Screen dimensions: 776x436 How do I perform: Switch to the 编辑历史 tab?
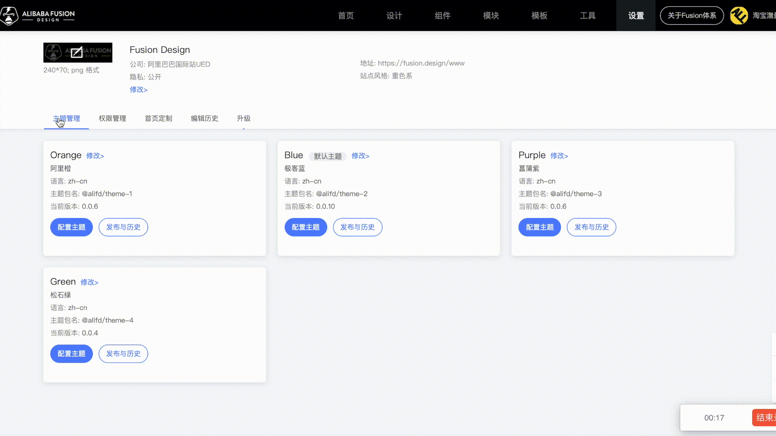(x=205, y=118)
